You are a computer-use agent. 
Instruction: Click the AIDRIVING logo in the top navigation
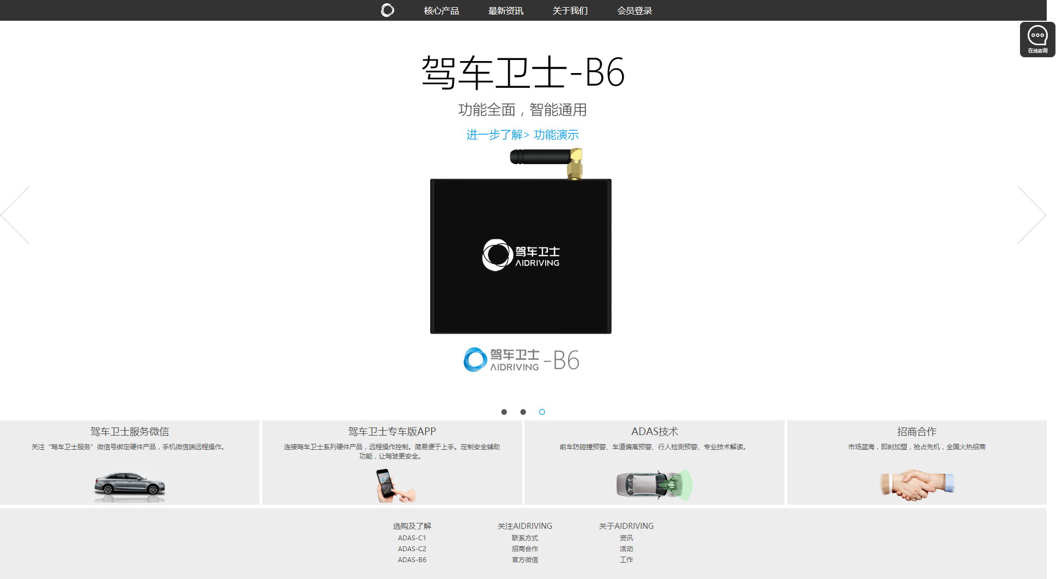(x=387, y=10)
